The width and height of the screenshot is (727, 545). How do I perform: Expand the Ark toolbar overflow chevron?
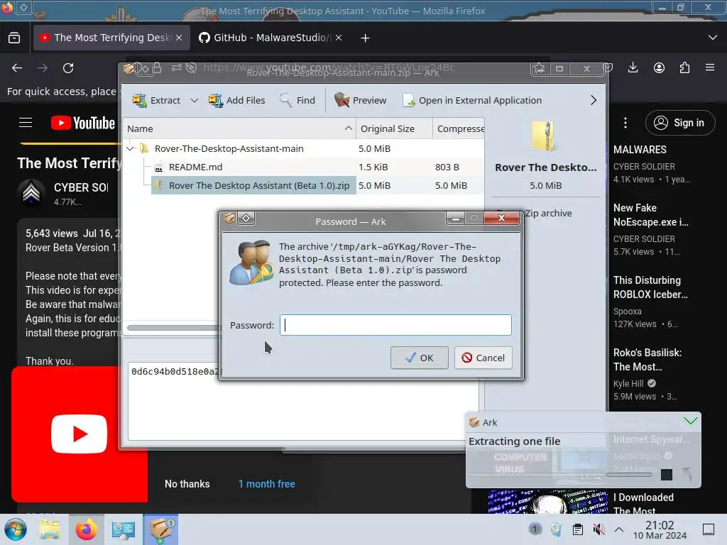[x=594, y=100]
